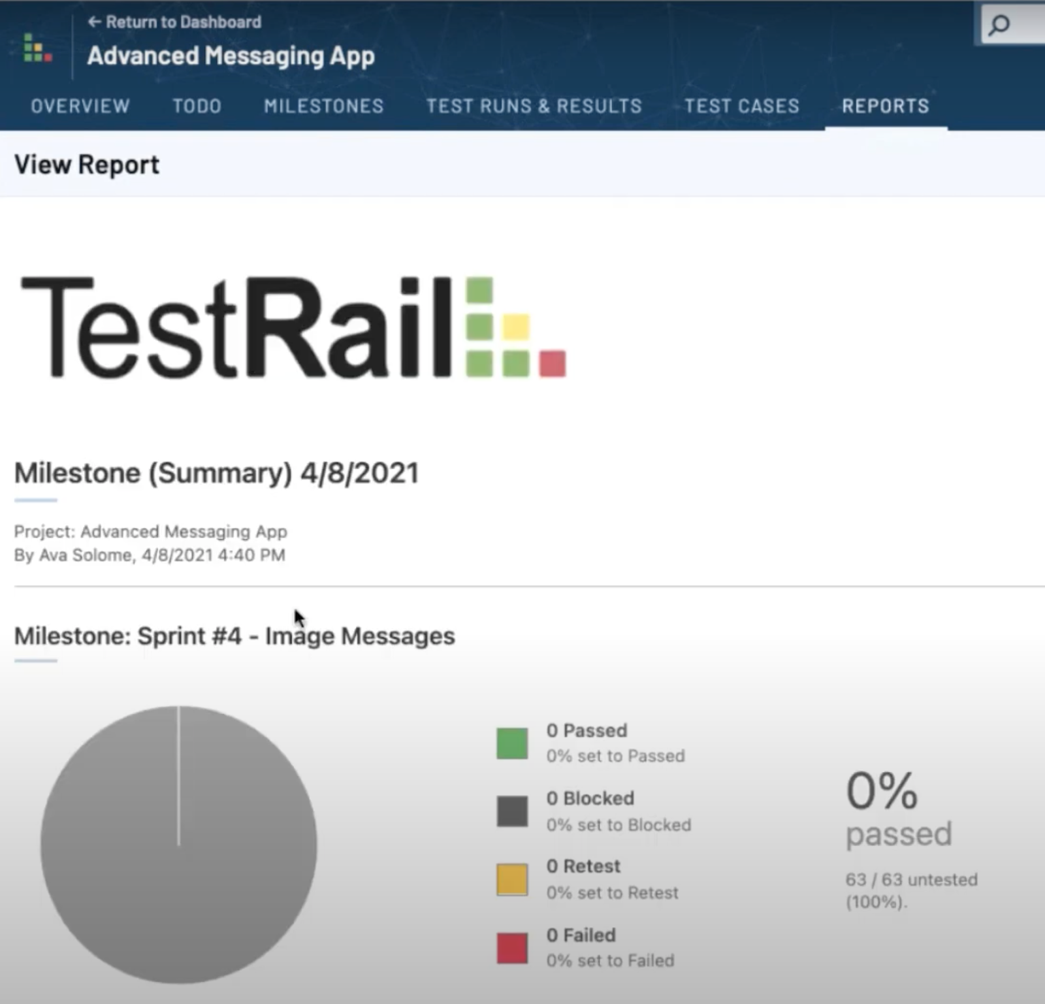Go to the Milestones tab
This screenshot has height=1004, width=1045.
click(x=324, y=106)
